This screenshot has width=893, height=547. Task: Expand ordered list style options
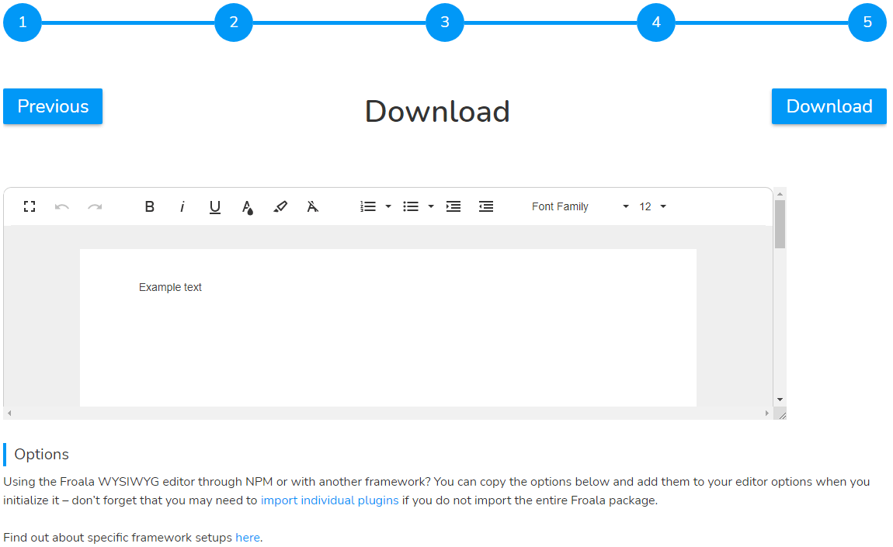coord(388,206)
